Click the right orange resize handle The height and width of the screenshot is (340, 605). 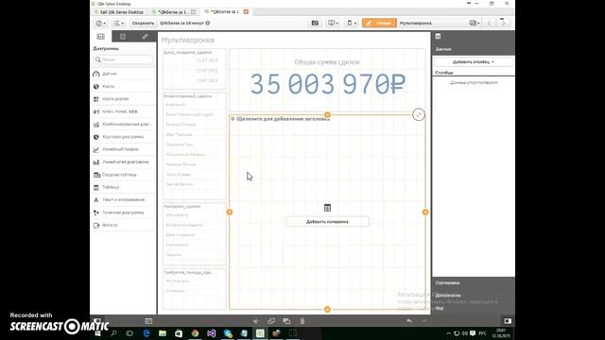point(425,212)
